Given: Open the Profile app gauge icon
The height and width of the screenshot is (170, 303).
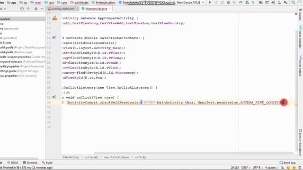Looking at the screenshot, I should point(241,2).
